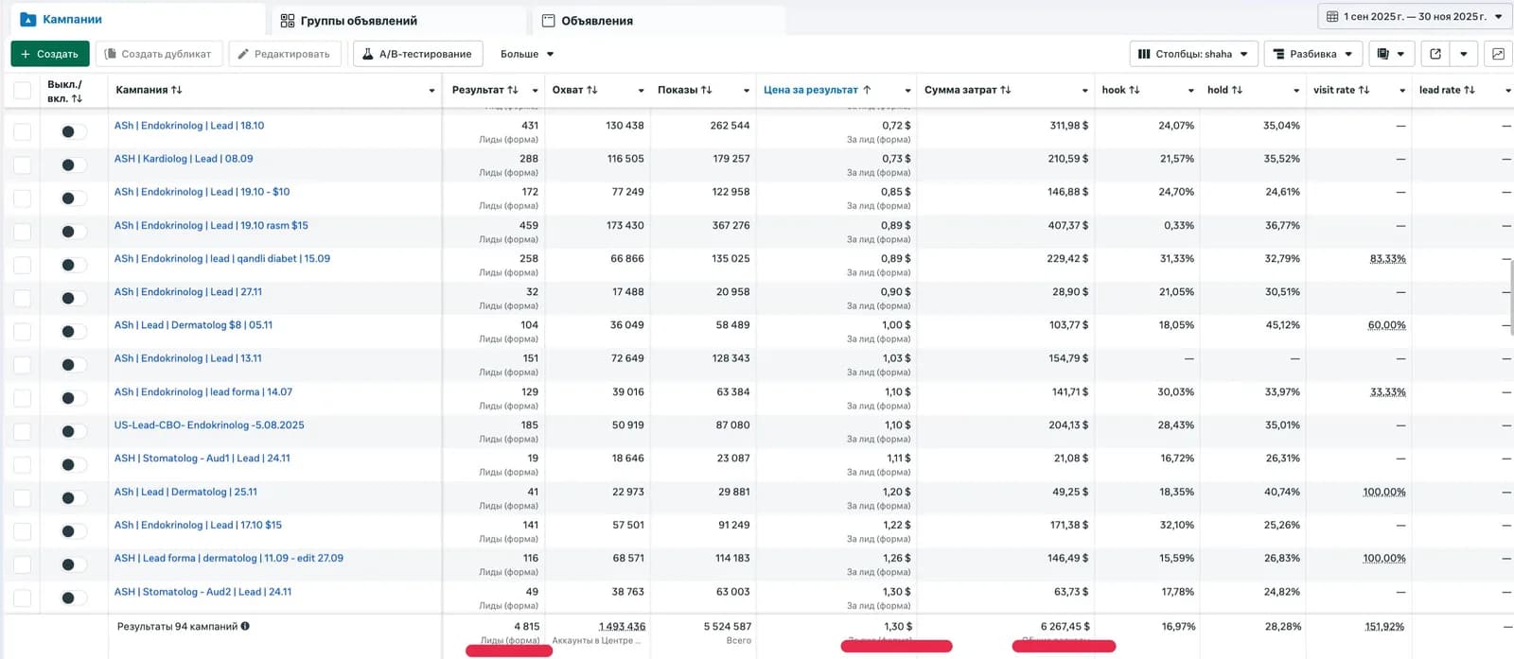Select checkbox of ASH | Lead | Dermatolog | 25.11
This screenshot has width=1514, height=659.
coord(22,497)
